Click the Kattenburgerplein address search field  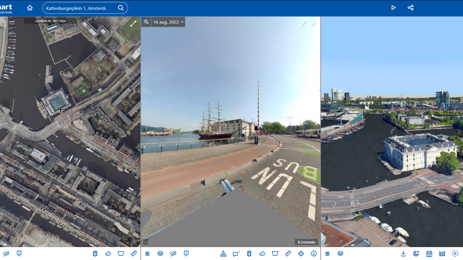click(76, 8)
